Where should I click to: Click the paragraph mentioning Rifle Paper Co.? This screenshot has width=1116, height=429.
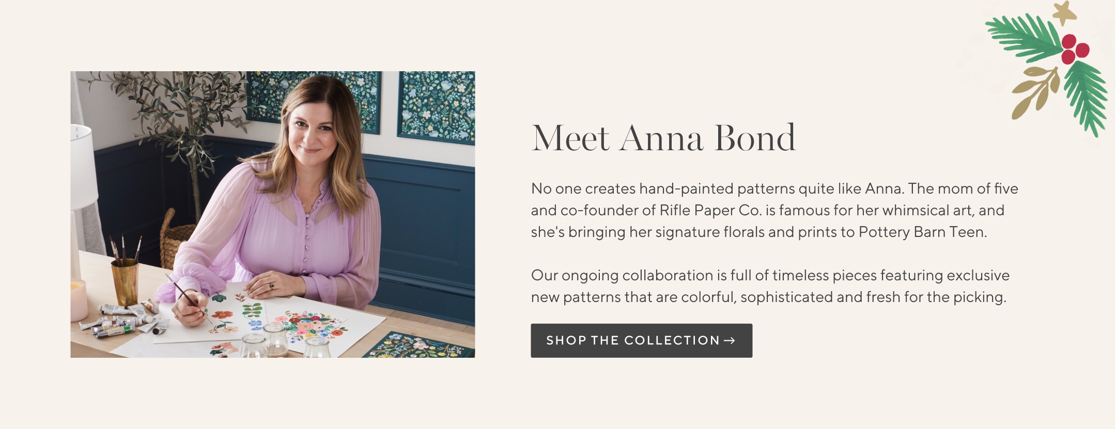[774, 210]
